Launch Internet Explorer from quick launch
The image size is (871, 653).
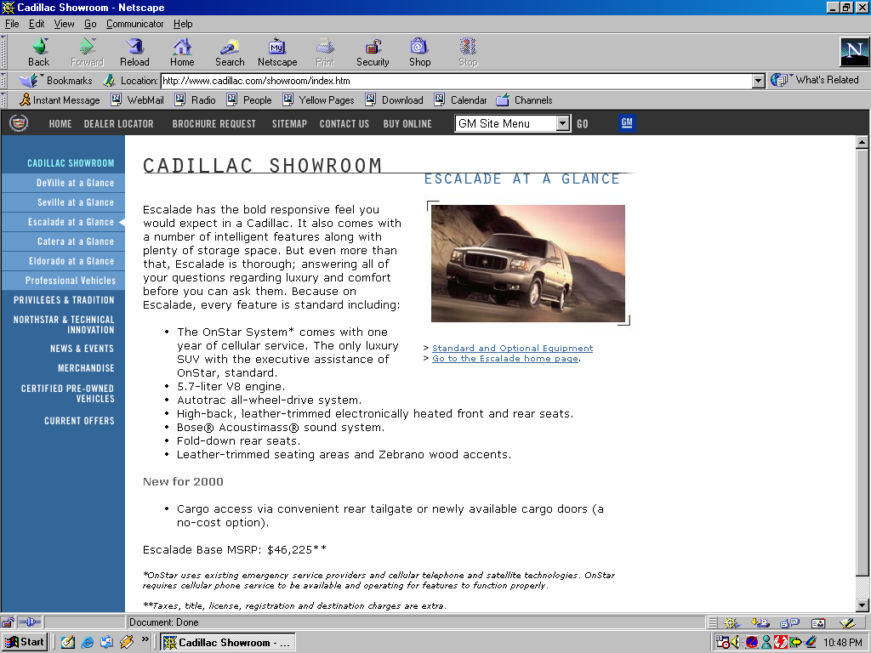pos(88,643)
